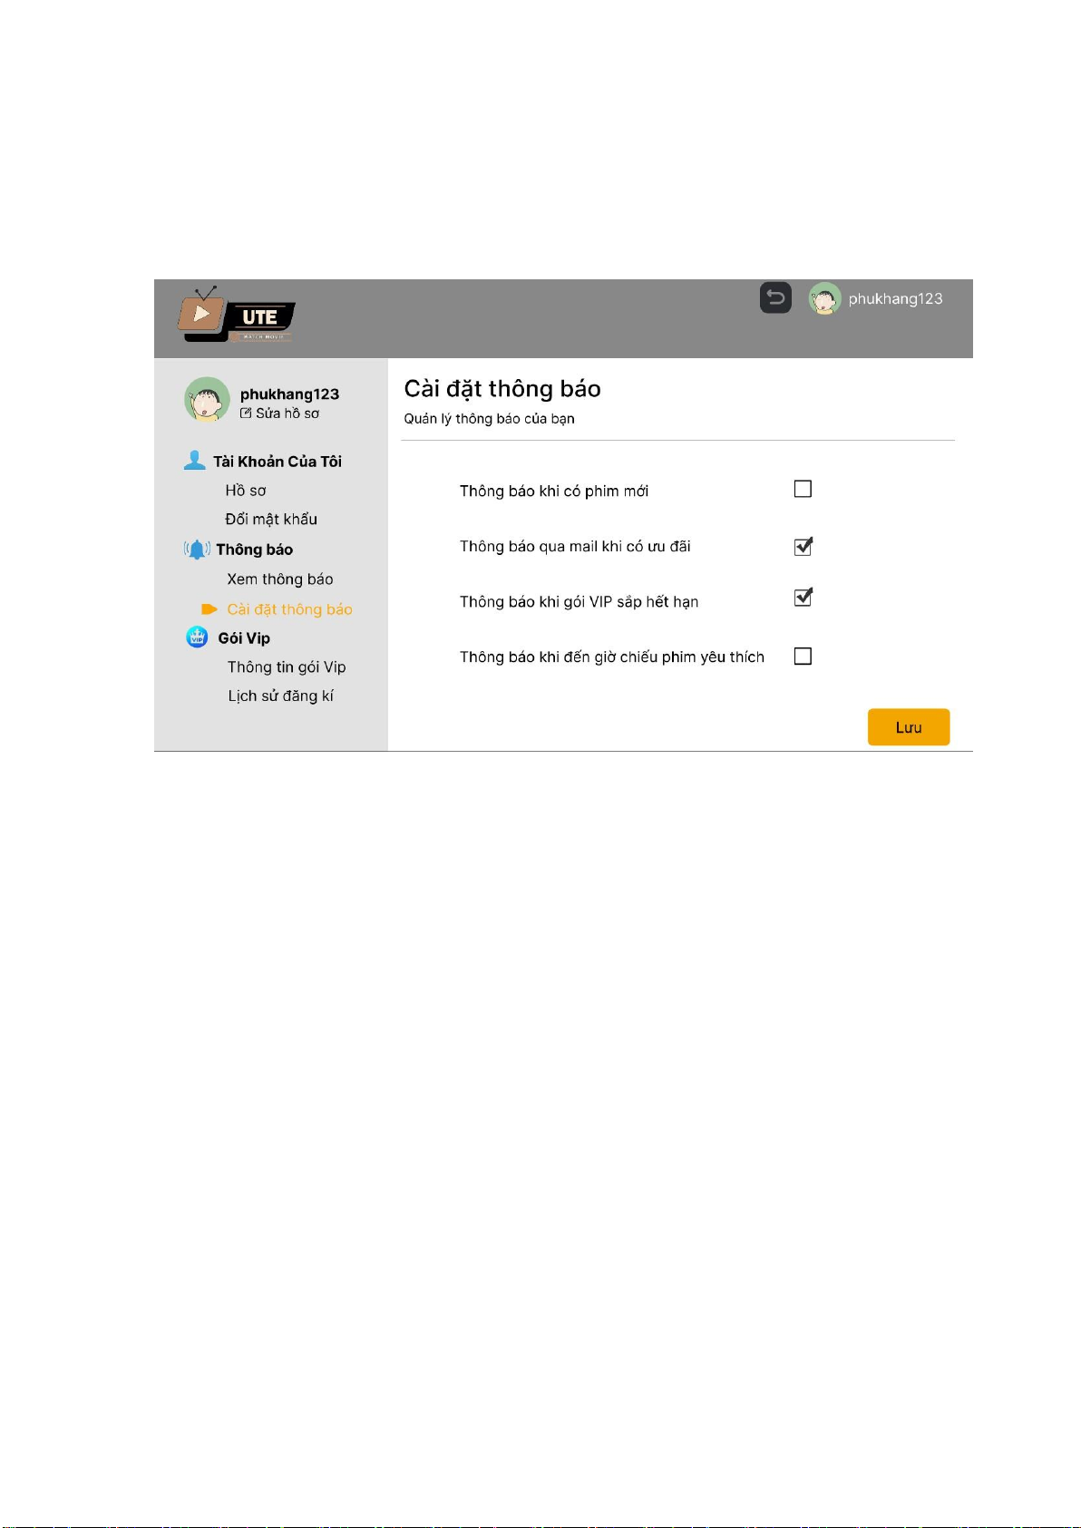1081x1528 pixels.
Task: Click the UTE TV logo
Action: 236,315
